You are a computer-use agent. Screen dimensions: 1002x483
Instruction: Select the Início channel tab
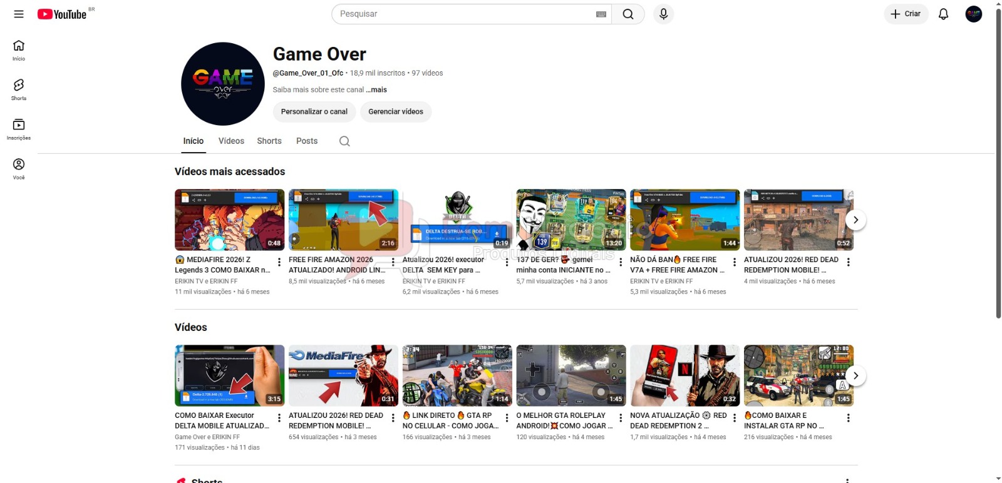(194, 141)
